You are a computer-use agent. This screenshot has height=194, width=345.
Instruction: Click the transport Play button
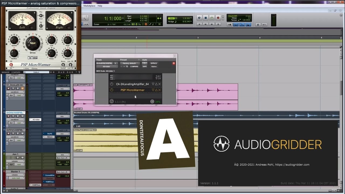point(212,18)
